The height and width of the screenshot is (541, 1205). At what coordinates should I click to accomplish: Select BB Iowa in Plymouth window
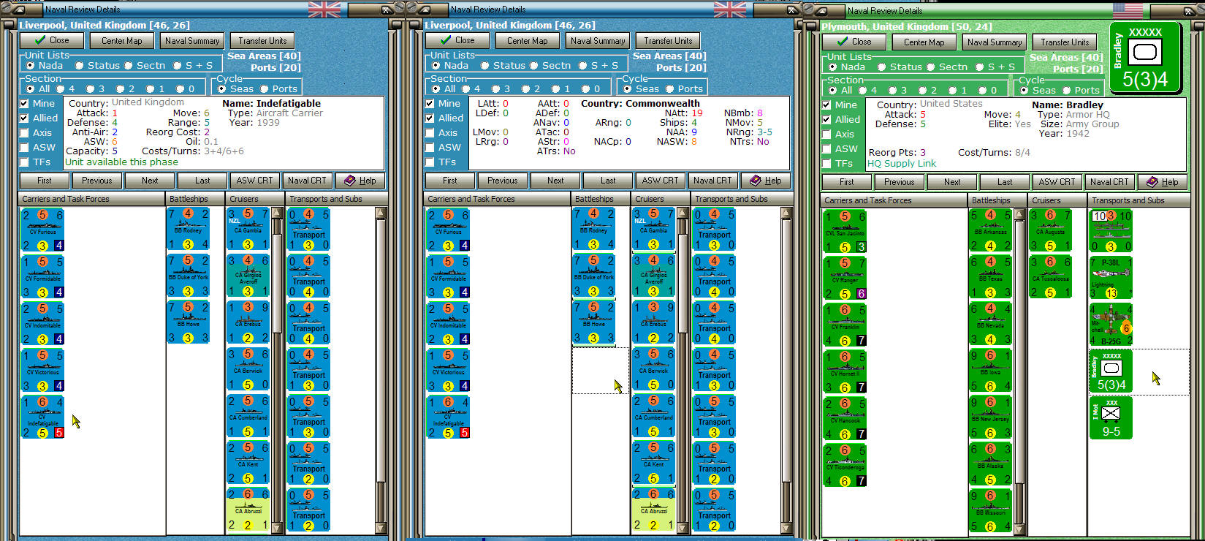pos(991,371)
